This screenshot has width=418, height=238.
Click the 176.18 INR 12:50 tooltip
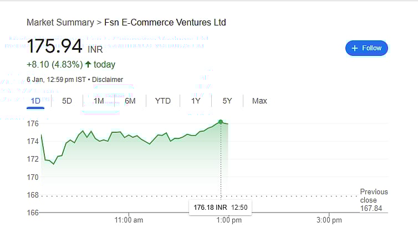pos(220,208)
